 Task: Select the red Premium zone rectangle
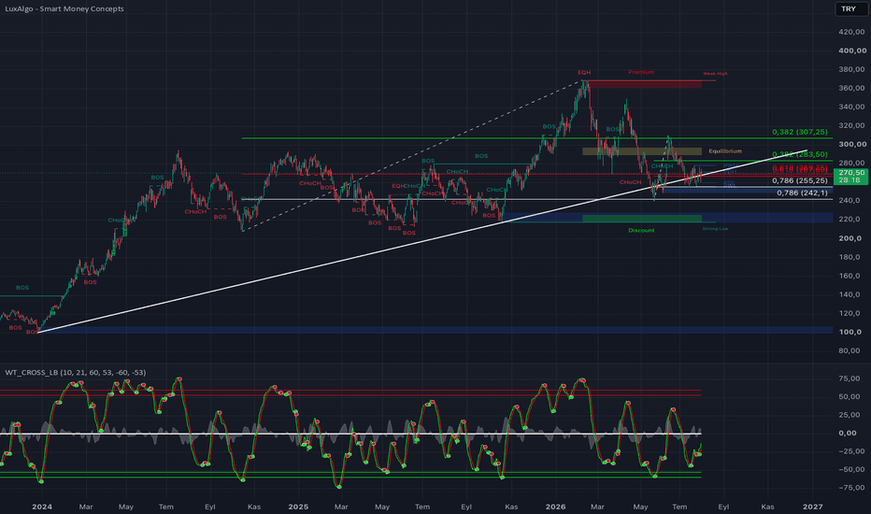click(642, 84)
